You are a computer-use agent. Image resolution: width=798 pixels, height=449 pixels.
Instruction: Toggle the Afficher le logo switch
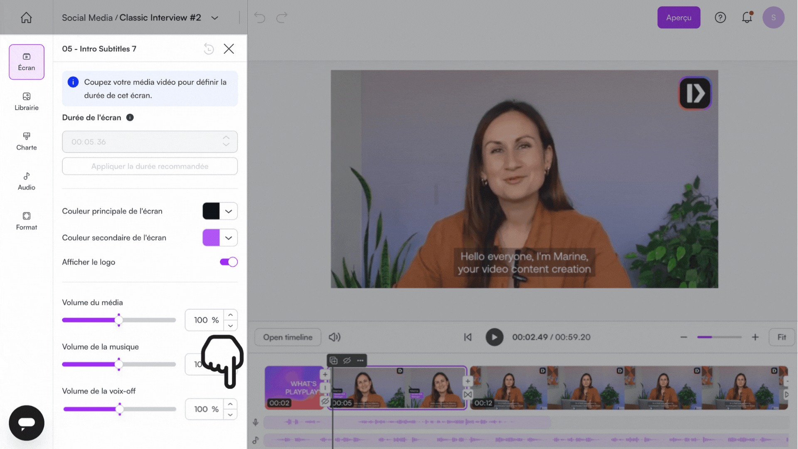coord(229,262)
